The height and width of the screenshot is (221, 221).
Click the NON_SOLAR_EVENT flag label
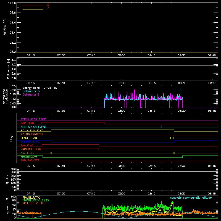click(x=33, y=127)
